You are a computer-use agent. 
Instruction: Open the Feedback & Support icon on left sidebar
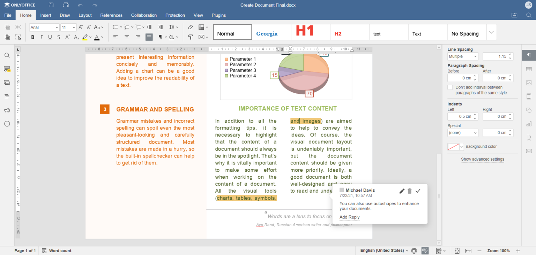(x=7, y=110)
